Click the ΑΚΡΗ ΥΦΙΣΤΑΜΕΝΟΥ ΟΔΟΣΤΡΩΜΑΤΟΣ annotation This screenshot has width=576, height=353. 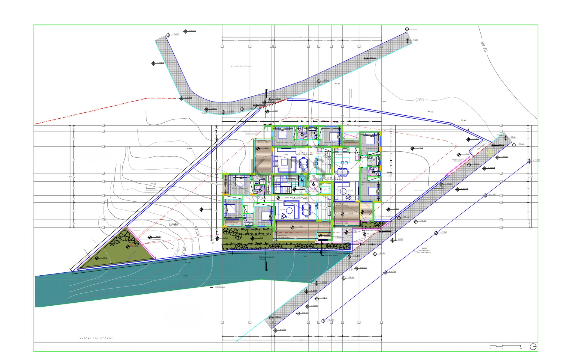click(424, 251)
